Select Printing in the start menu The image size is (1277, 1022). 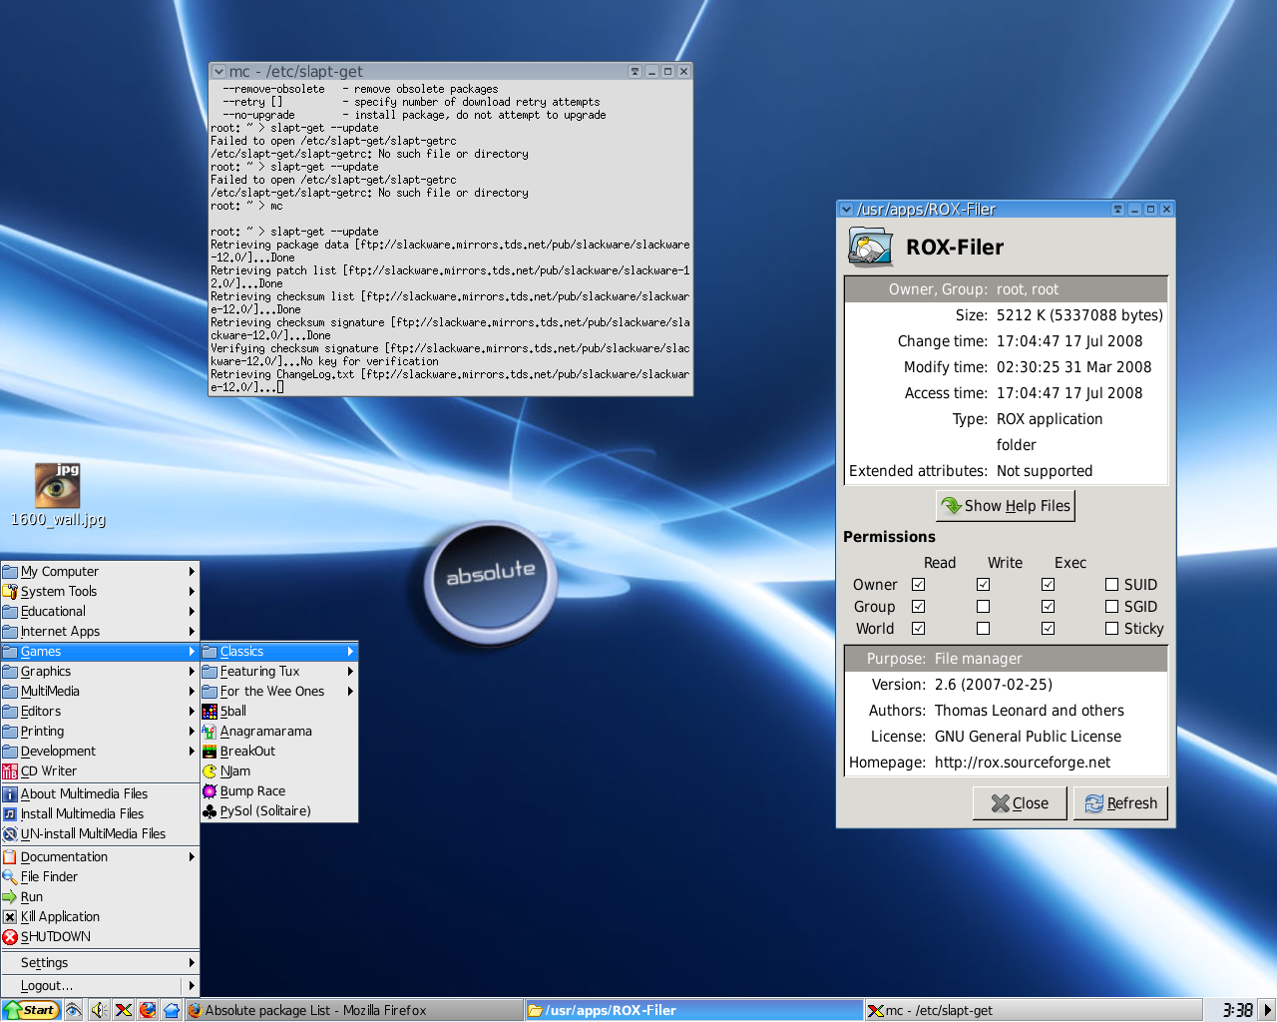[x=100, y=732]
